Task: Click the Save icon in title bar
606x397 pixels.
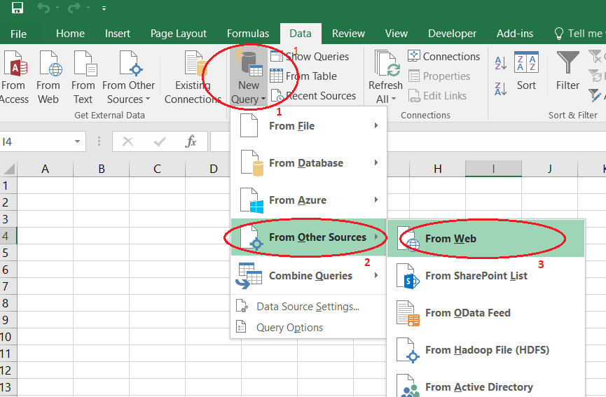Action: (x=18, y=8)
